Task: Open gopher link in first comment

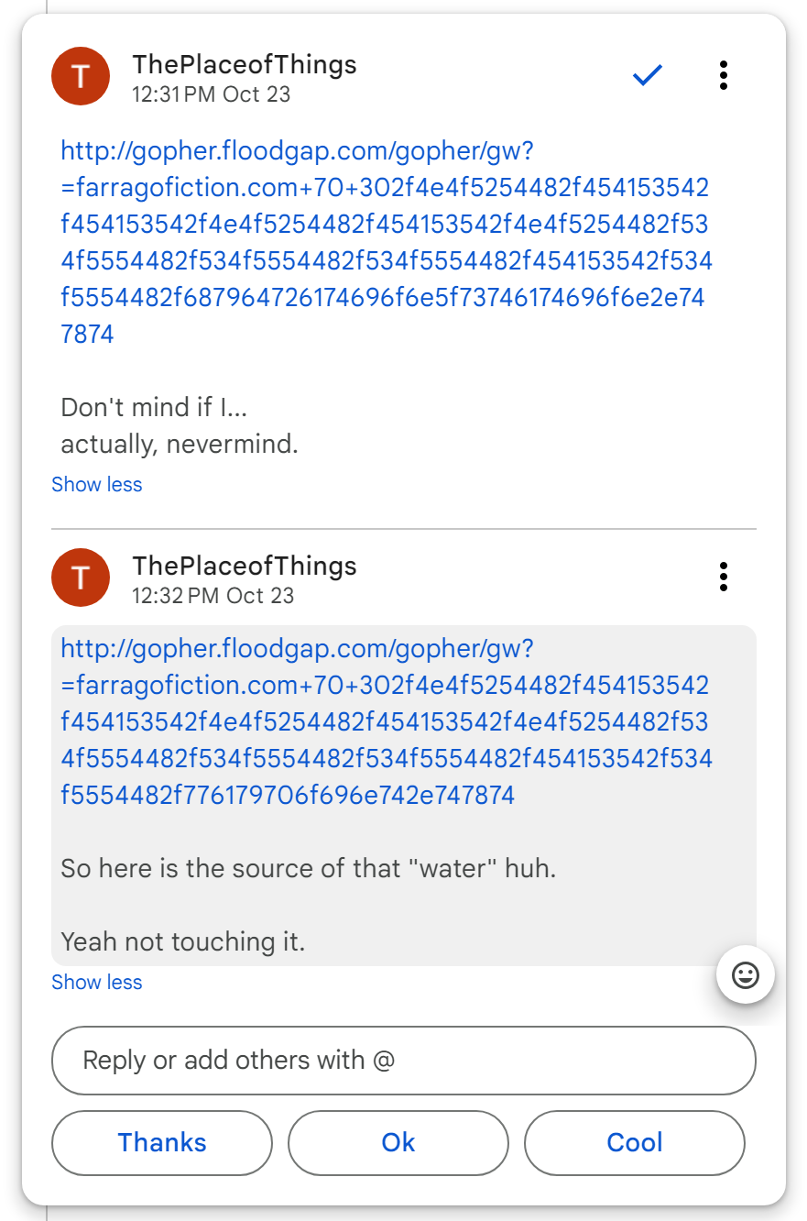Action: pyautogui.click(x=385, y=242)
